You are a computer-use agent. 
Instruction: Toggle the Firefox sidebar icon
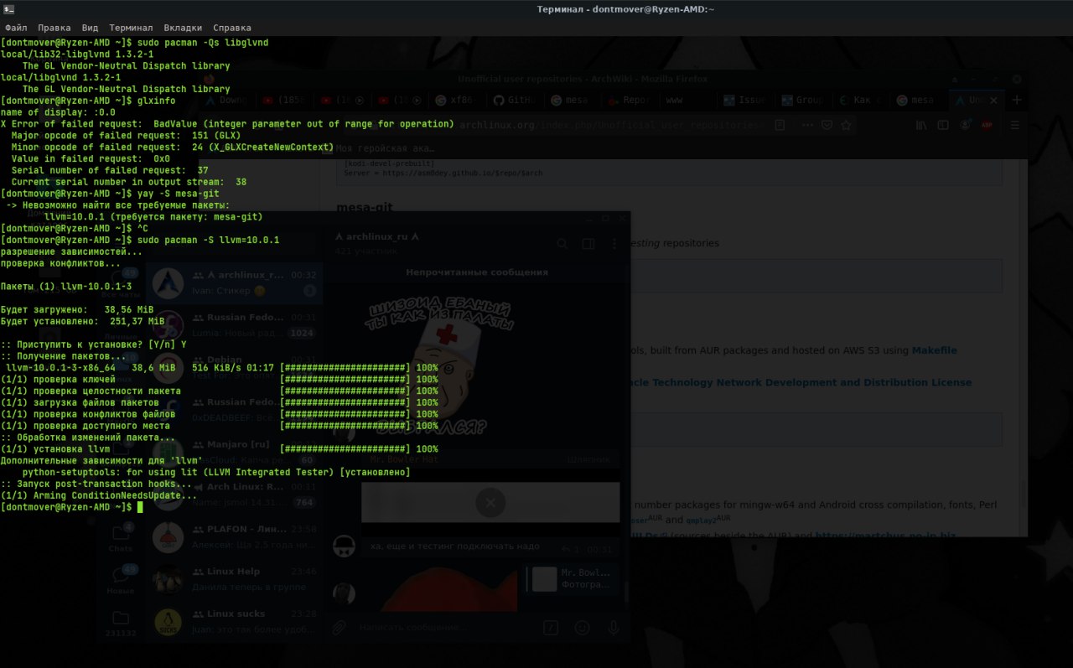(943, 125)
